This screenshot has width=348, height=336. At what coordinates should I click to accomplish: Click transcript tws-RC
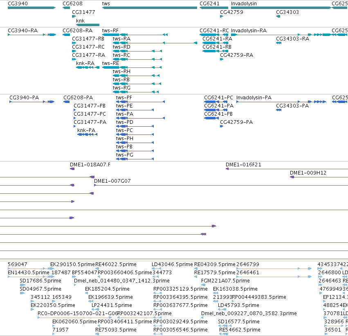pos(137,59)
